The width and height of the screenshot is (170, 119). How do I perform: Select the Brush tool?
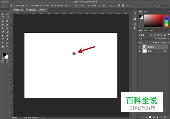(7, 25)
